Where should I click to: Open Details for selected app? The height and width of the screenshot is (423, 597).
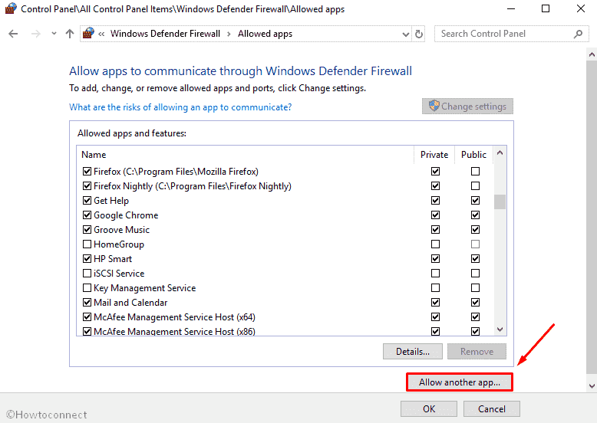[413, 352]
